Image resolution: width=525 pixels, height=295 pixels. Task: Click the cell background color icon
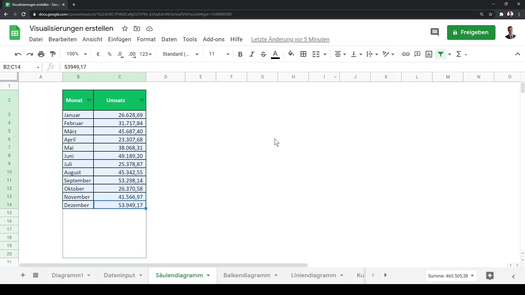coord(291,54)
